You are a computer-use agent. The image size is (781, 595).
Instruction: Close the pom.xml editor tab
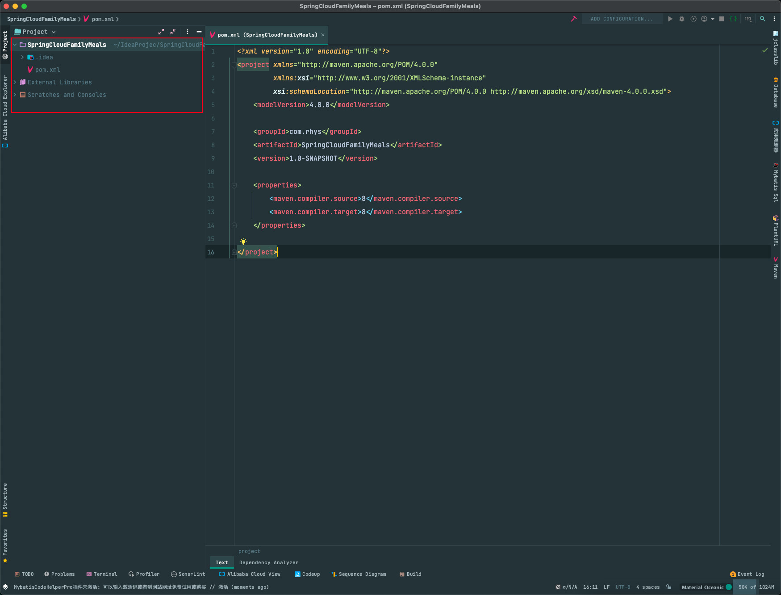click(x=323, y=35)
